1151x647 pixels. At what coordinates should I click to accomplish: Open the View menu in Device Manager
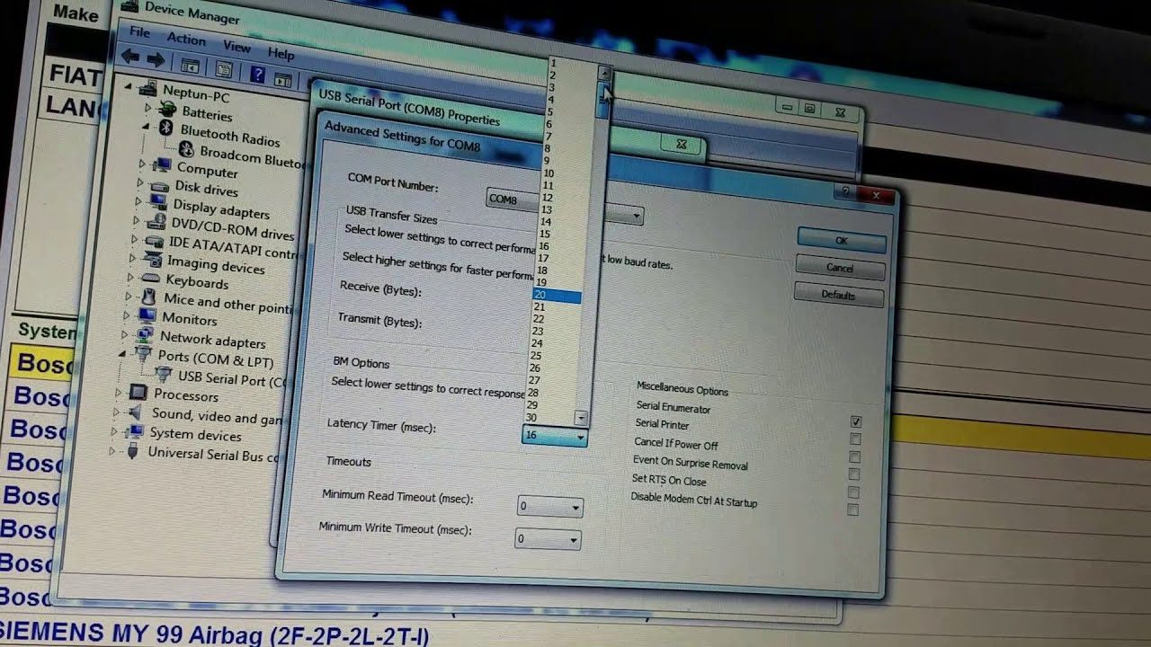click(236, 46)
